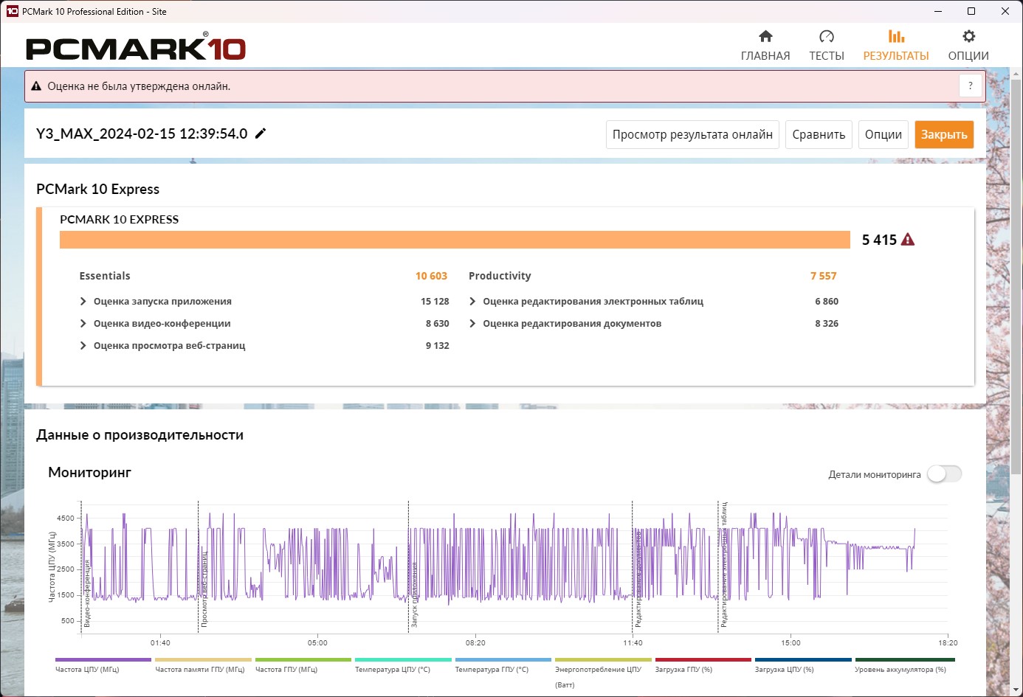Open the РЕЗУЛЬТАТЫ tab
Image resolution: width=1023 pixels, height=697 pixels.
pyautogui.click(x=896, y=45)
